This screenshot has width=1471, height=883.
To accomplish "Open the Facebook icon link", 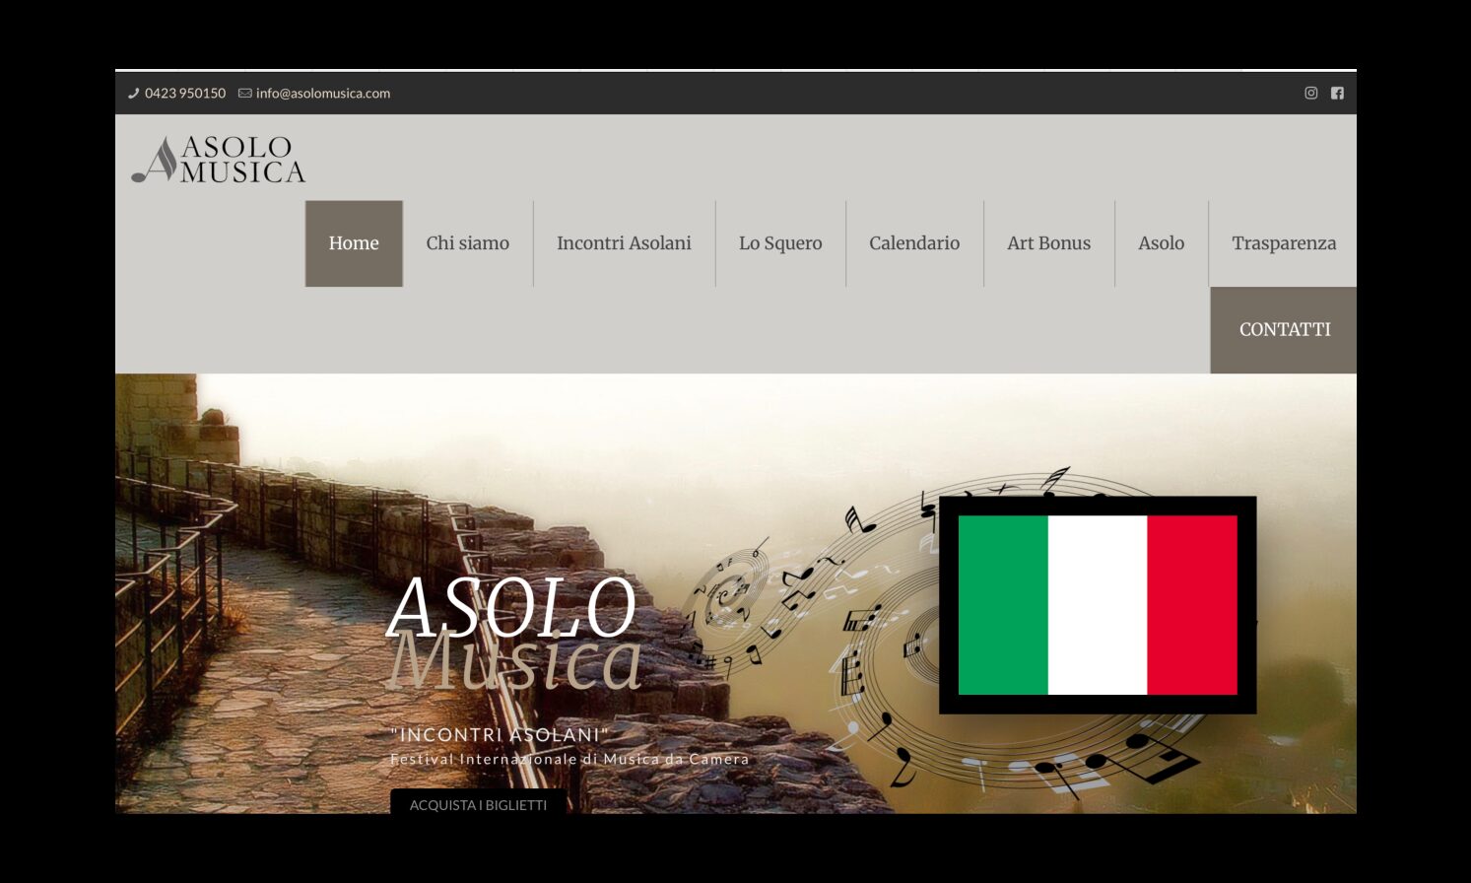I will [1337, 93].
